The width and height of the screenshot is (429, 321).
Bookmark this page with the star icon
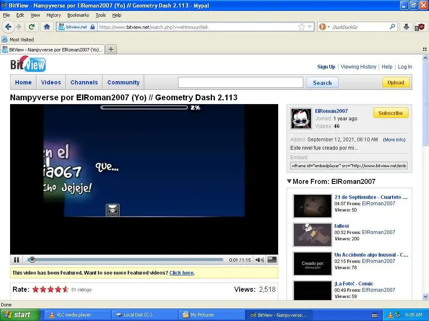302,27
